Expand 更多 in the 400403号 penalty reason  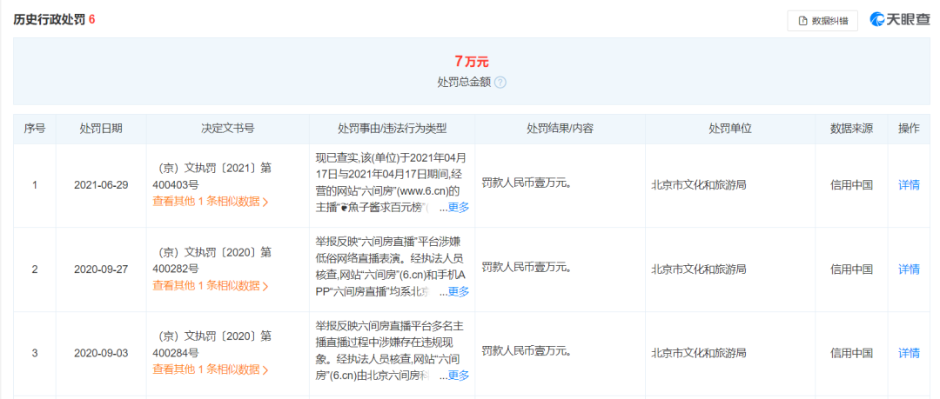point(459,208)
